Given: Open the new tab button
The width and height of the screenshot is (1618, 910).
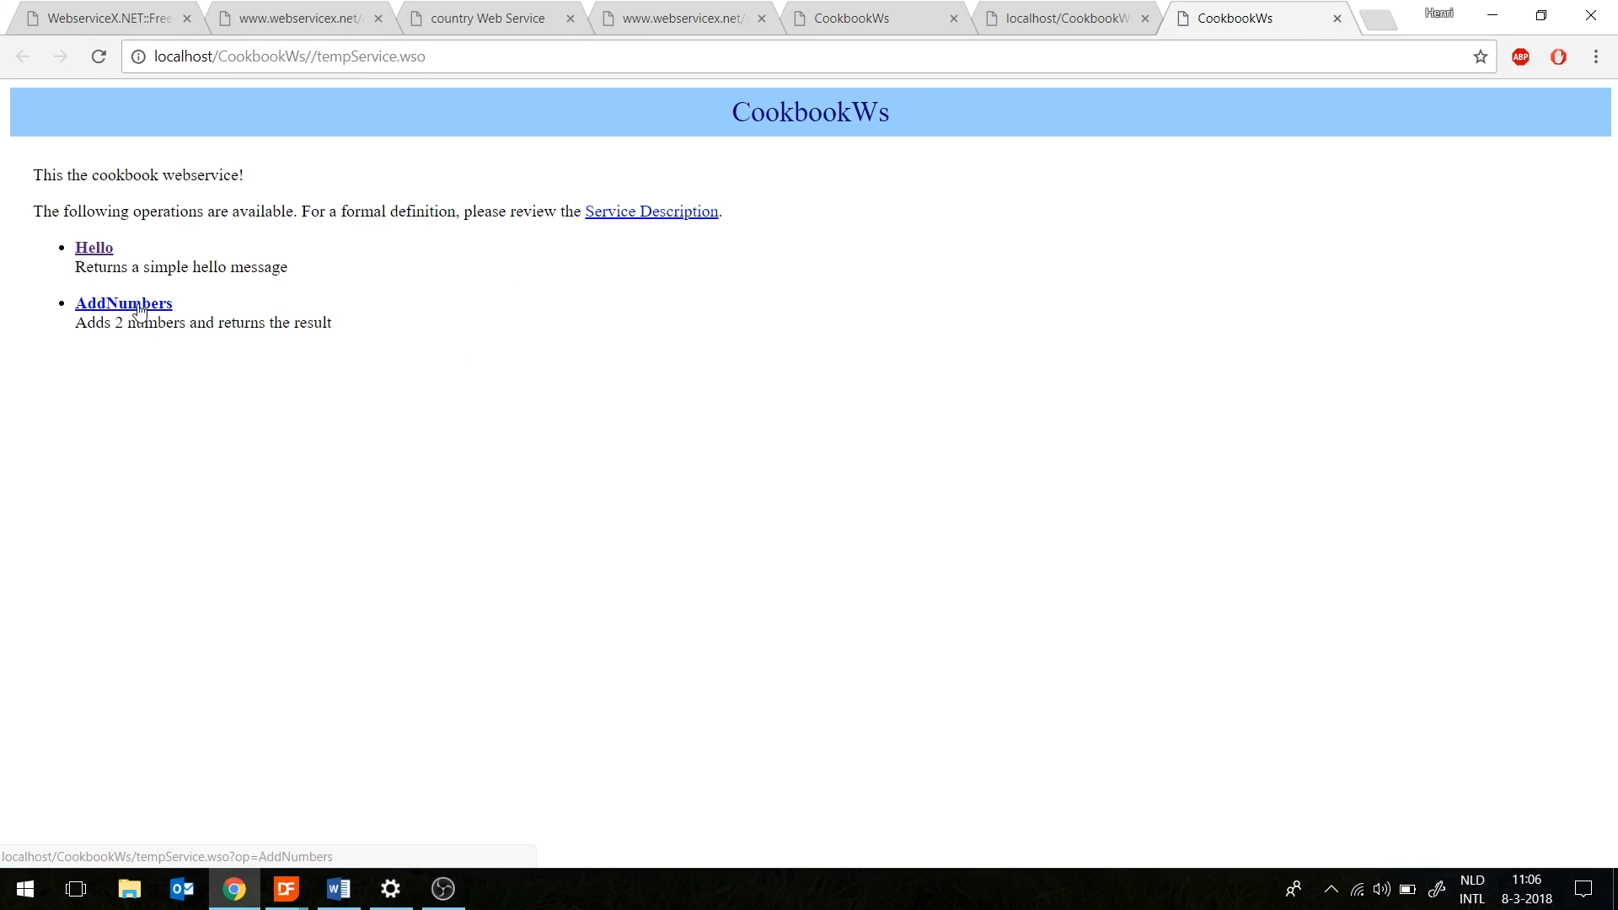Looking at the screenshot, I should 1379,19.
